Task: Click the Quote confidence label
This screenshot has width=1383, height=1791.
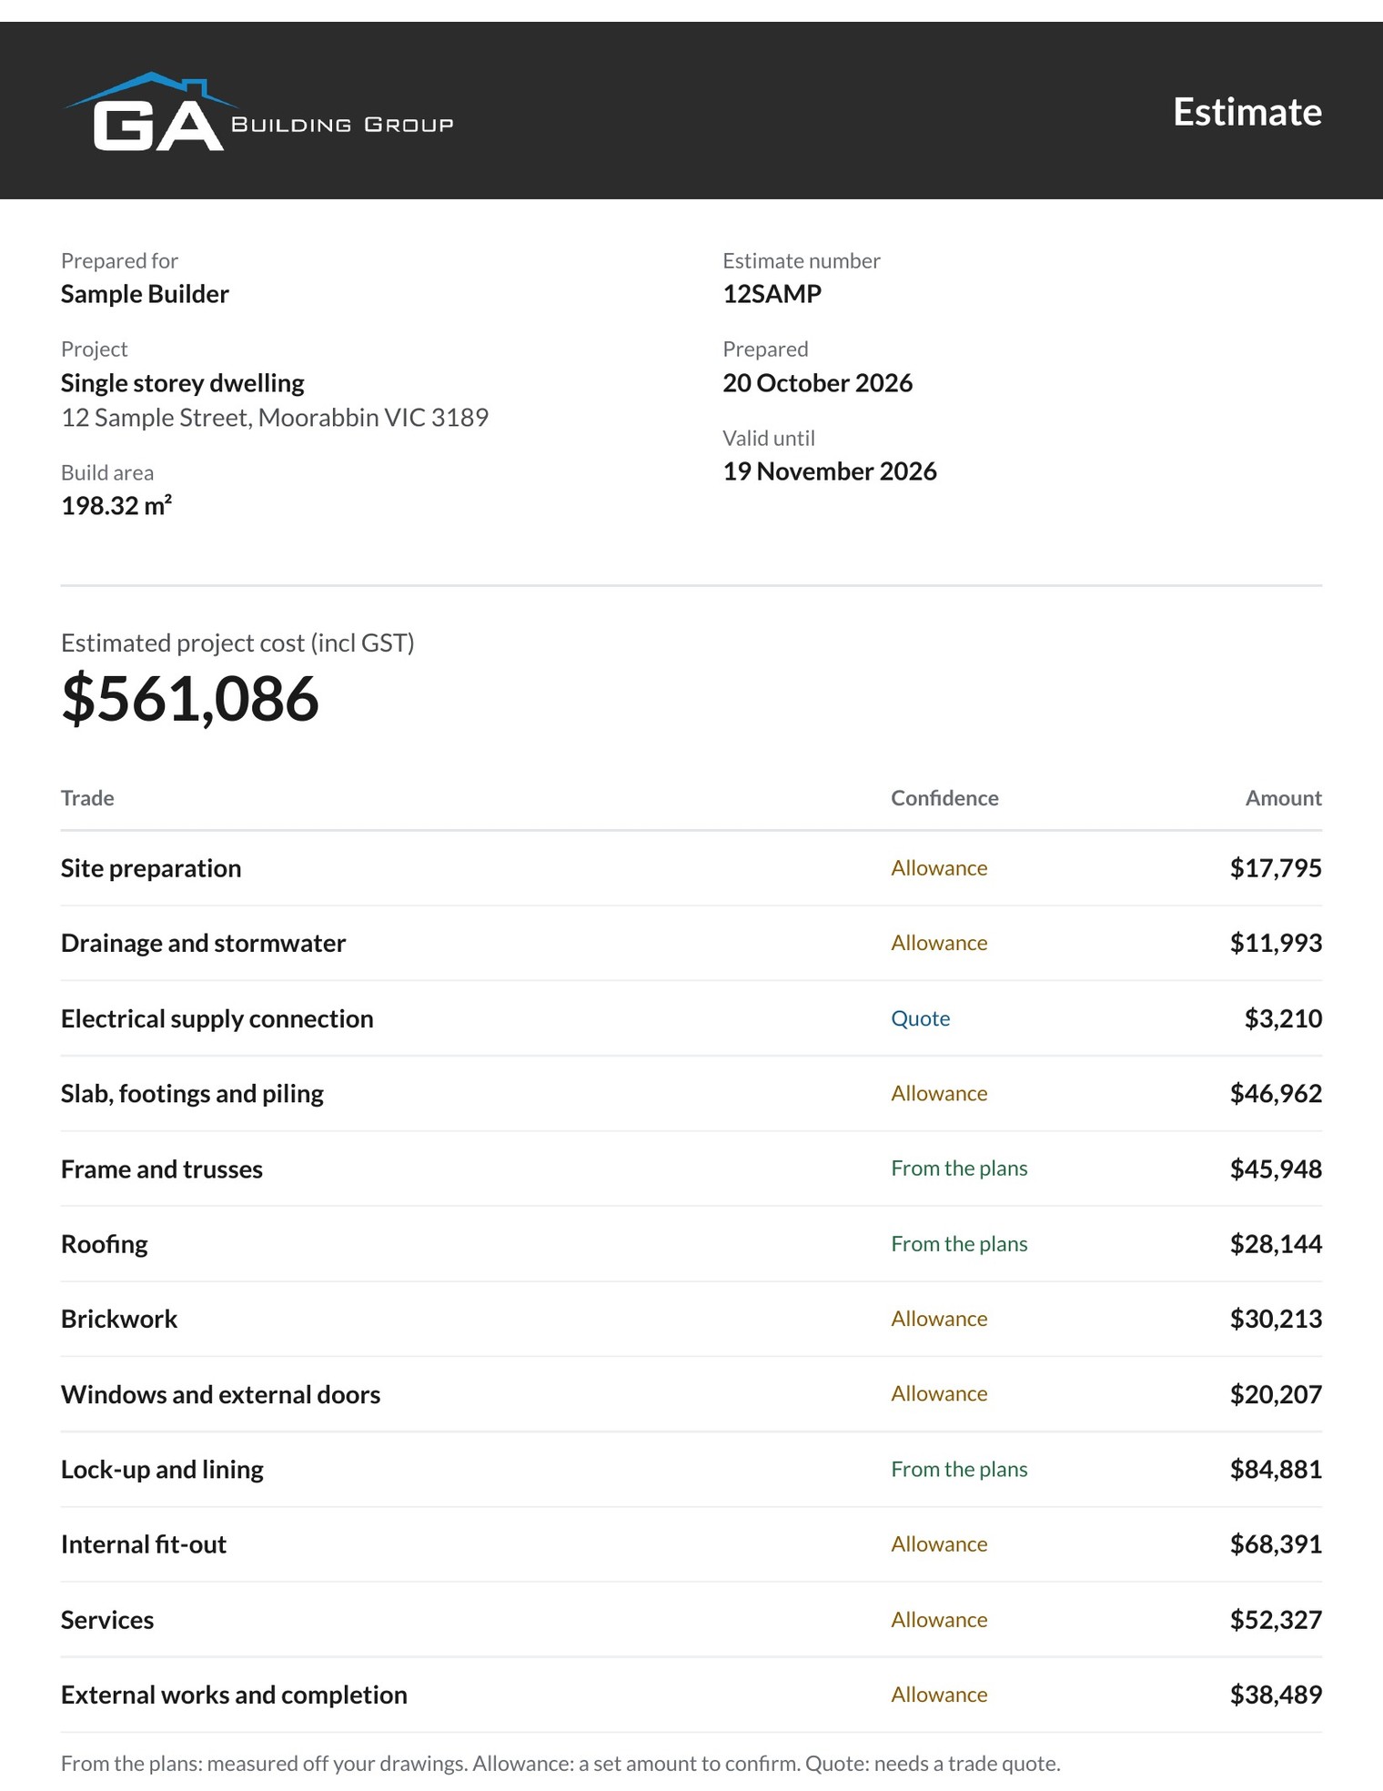Action: click(x=920, y=1018)
